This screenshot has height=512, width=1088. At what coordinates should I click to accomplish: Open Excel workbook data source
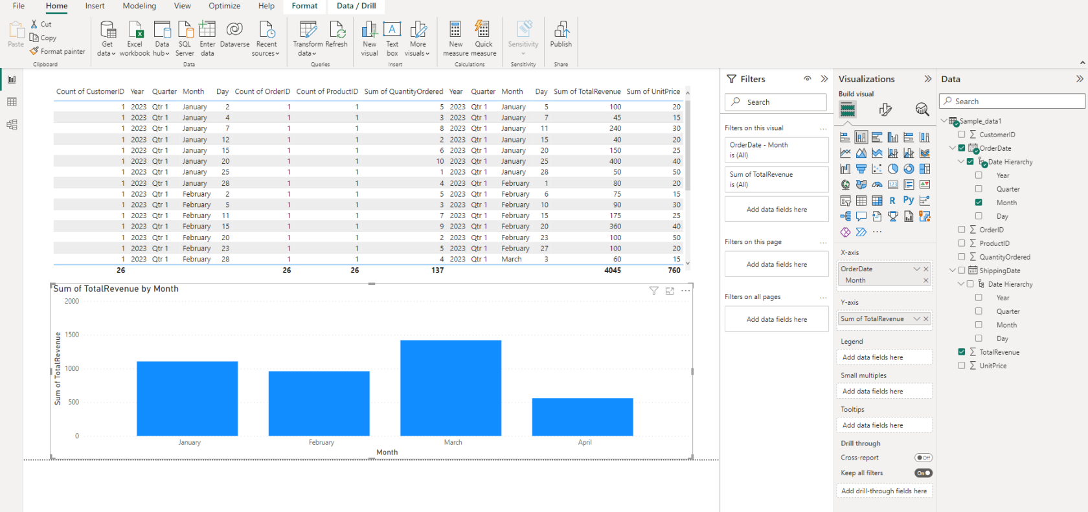point(135,30)
